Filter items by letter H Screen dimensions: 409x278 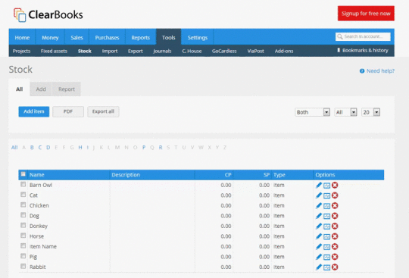pyautogui.click(x=80, y=148)
